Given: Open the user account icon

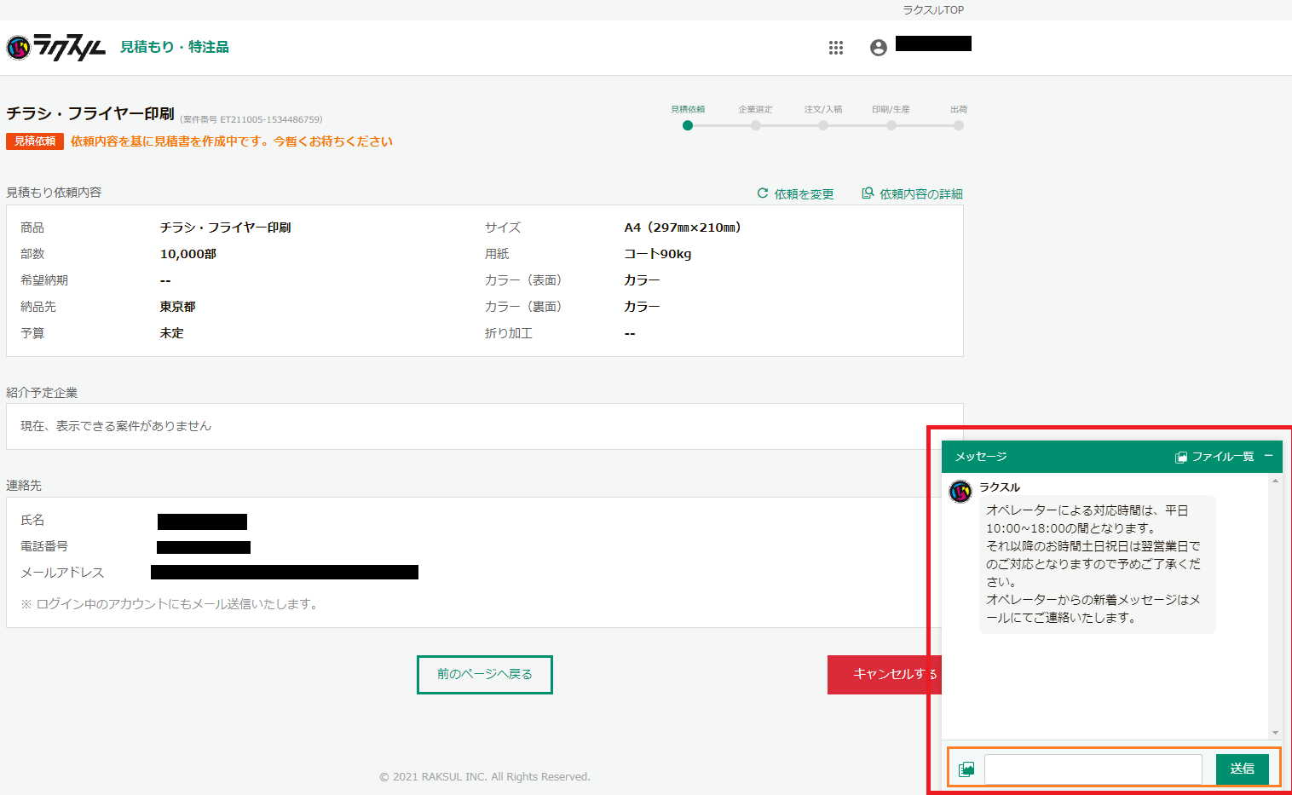Looking at the screenshot, I should pyautogui.click(x=879, y=48).
